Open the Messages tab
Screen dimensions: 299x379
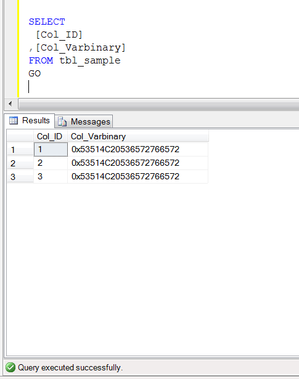tap(84, 121)
